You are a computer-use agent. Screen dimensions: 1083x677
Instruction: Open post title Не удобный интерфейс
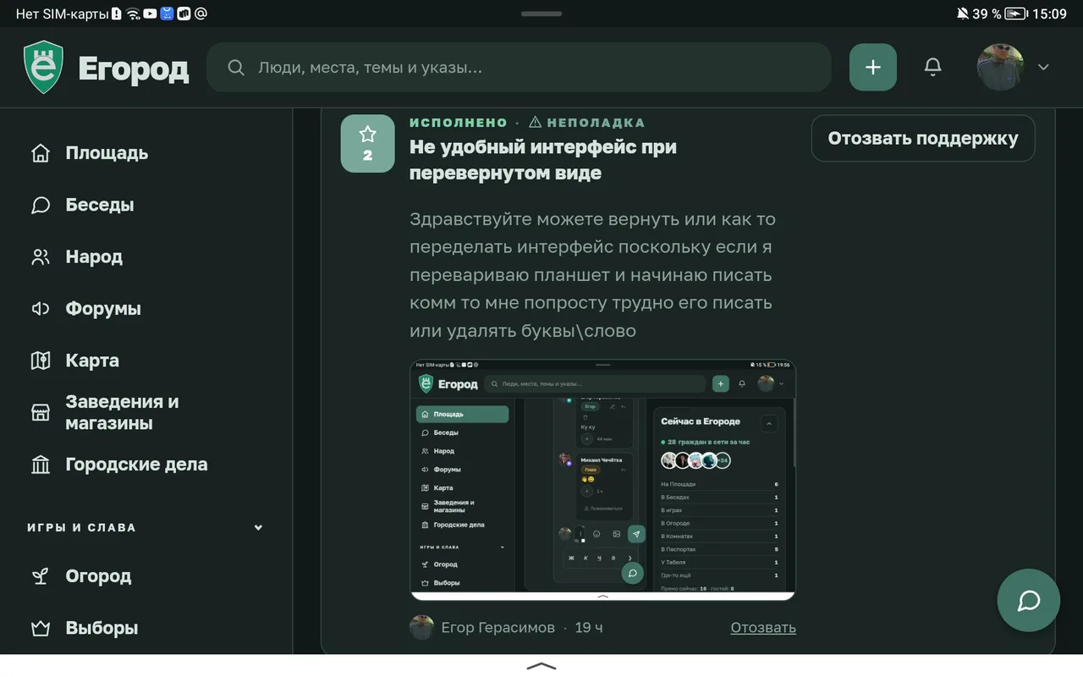pos(542,160)
